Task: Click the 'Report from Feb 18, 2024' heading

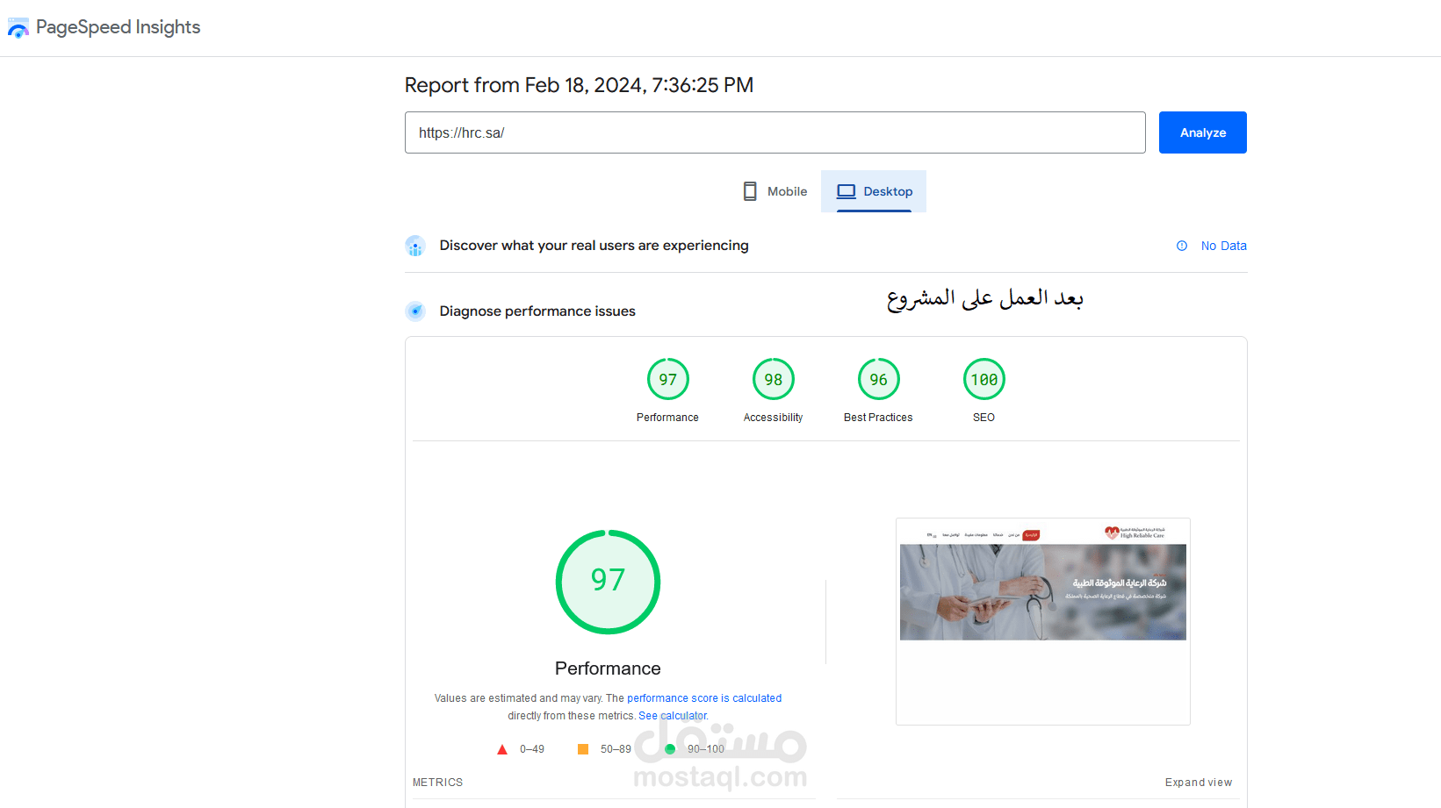Action: 579,85
